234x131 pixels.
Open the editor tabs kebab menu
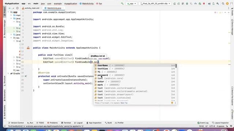point(229,8)
